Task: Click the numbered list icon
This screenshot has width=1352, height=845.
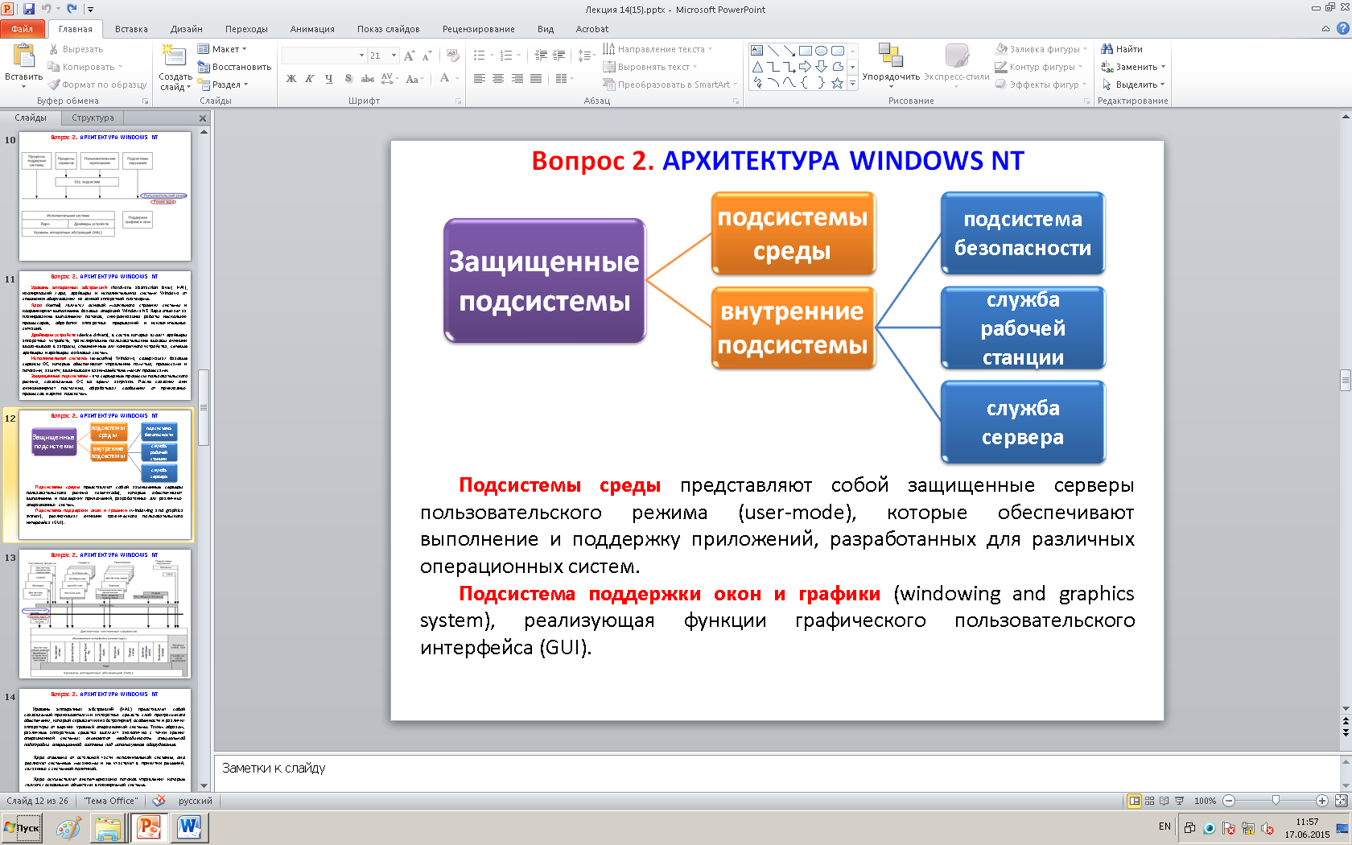Action: [x=506, y=56]
